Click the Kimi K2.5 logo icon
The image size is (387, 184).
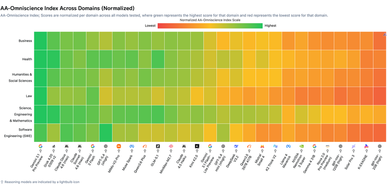click(197, 146)
